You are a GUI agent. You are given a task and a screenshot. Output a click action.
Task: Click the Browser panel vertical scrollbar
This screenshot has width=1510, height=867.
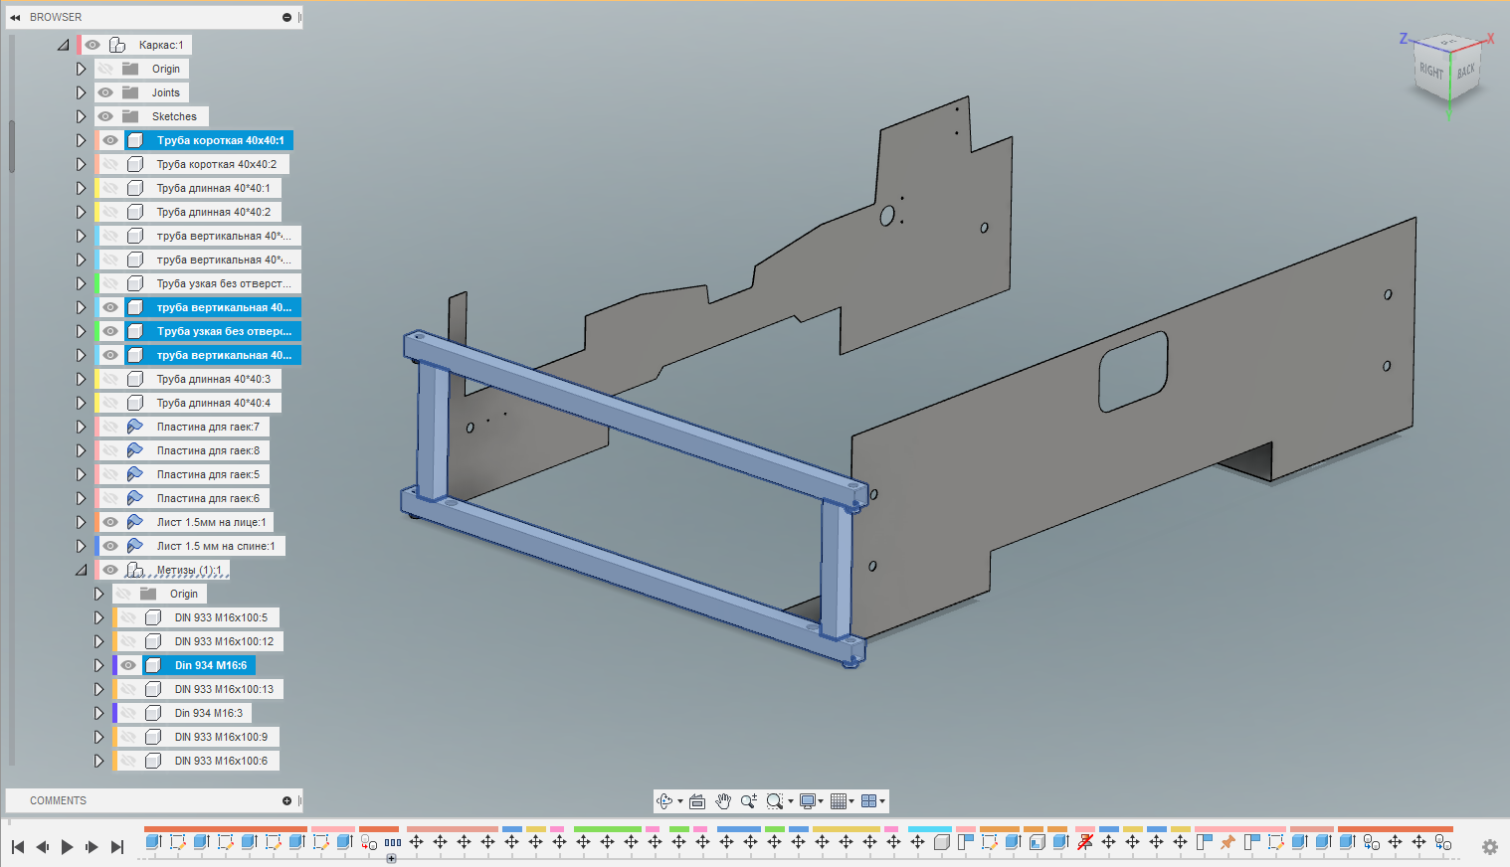[12, 146]
